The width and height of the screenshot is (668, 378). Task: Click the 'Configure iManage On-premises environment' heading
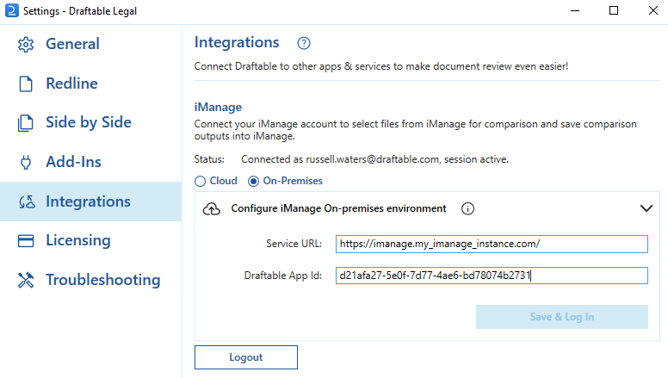[x=338, y=208]
